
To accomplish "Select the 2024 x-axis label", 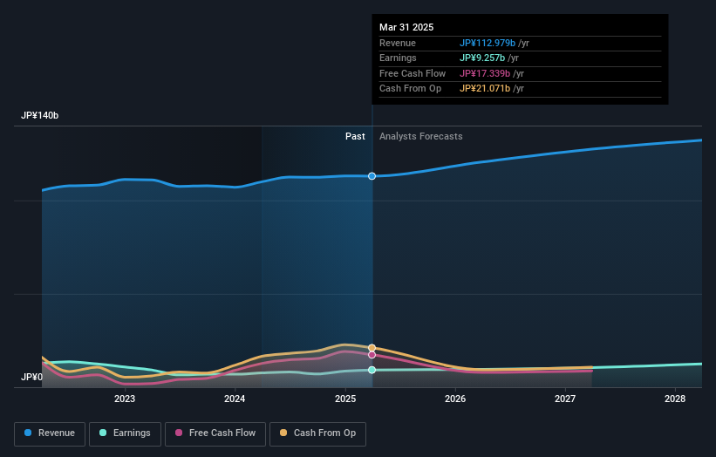I will 235,399.
